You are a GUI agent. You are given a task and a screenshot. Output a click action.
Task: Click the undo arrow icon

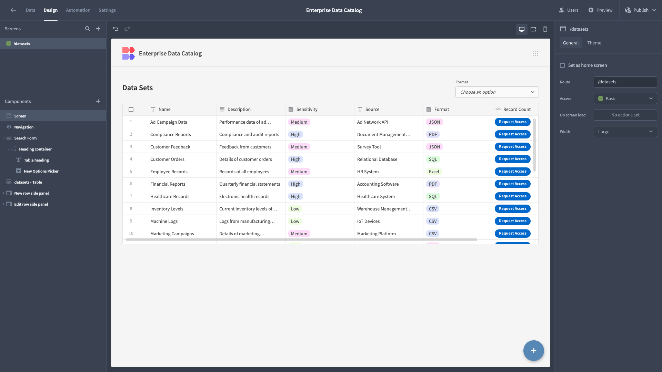point(116,29)
